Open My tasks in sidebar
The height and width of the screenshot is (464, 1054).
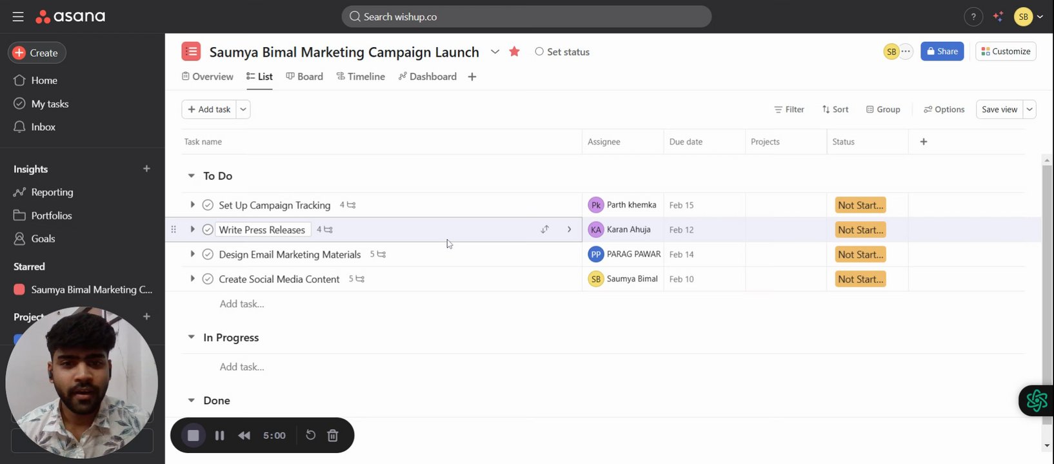pyautogui.click(x=41, y=104)
